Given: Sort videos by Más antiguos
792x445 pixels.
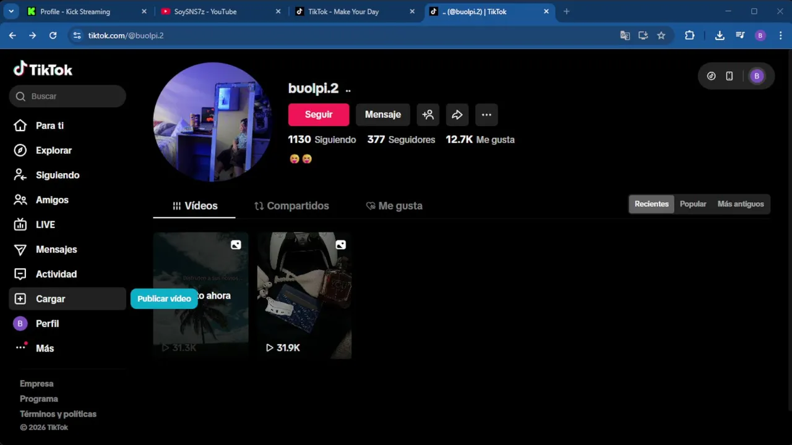Looking at the screenshot, I should (x=741, y=204).
